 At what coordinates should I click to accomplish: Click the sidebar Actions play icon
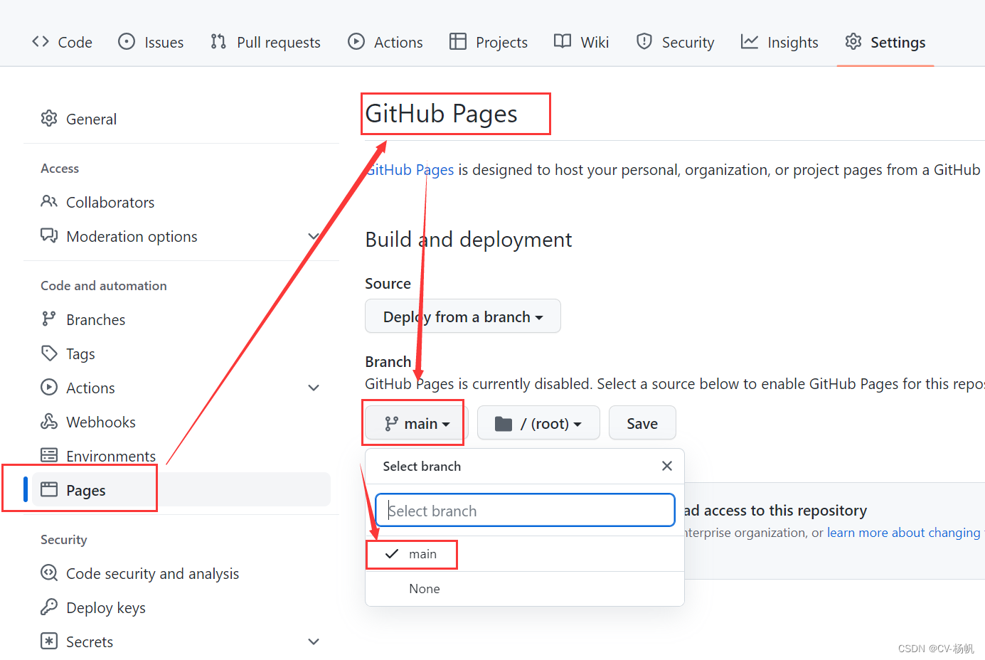pos(49,388)
